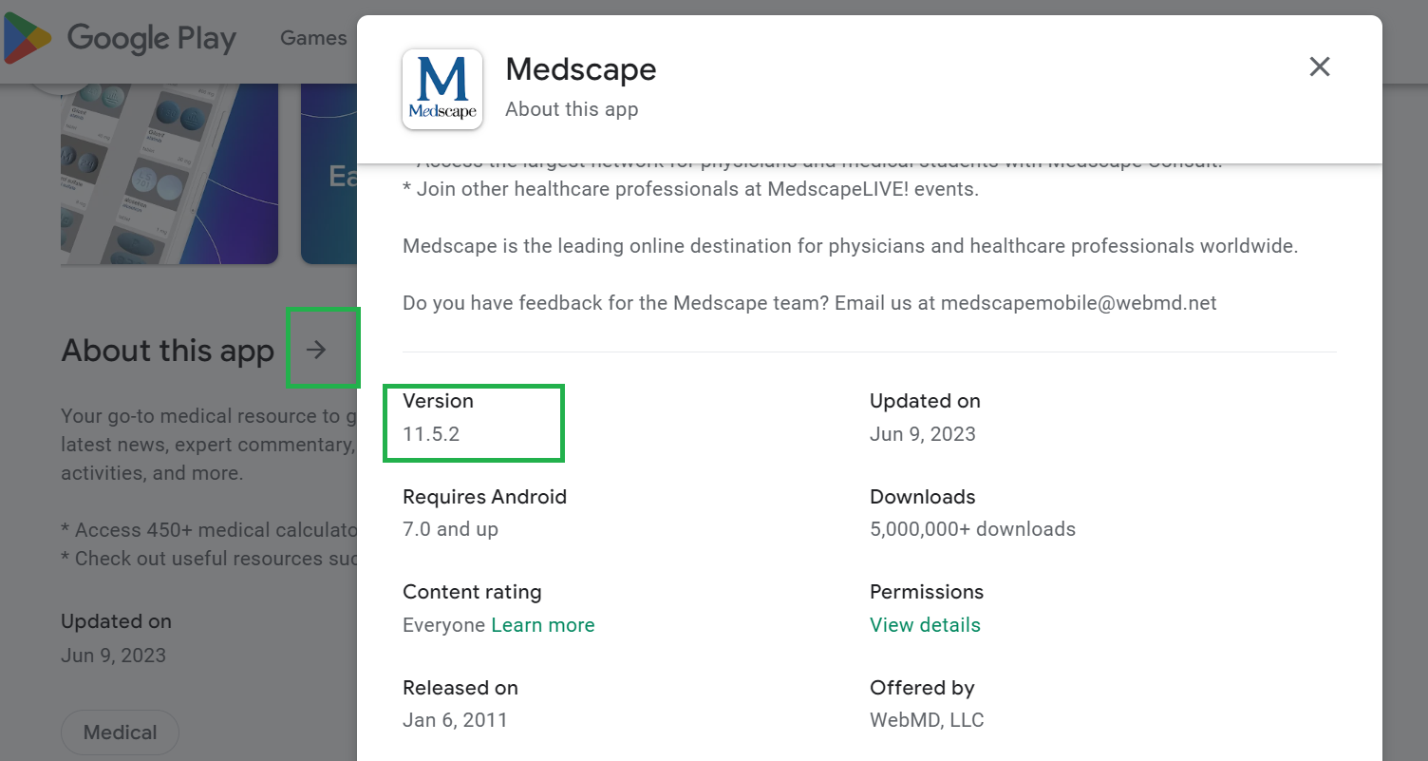1428x761 pixels.
Task: Click the version number 11.5.2
Action: (431, 434)
